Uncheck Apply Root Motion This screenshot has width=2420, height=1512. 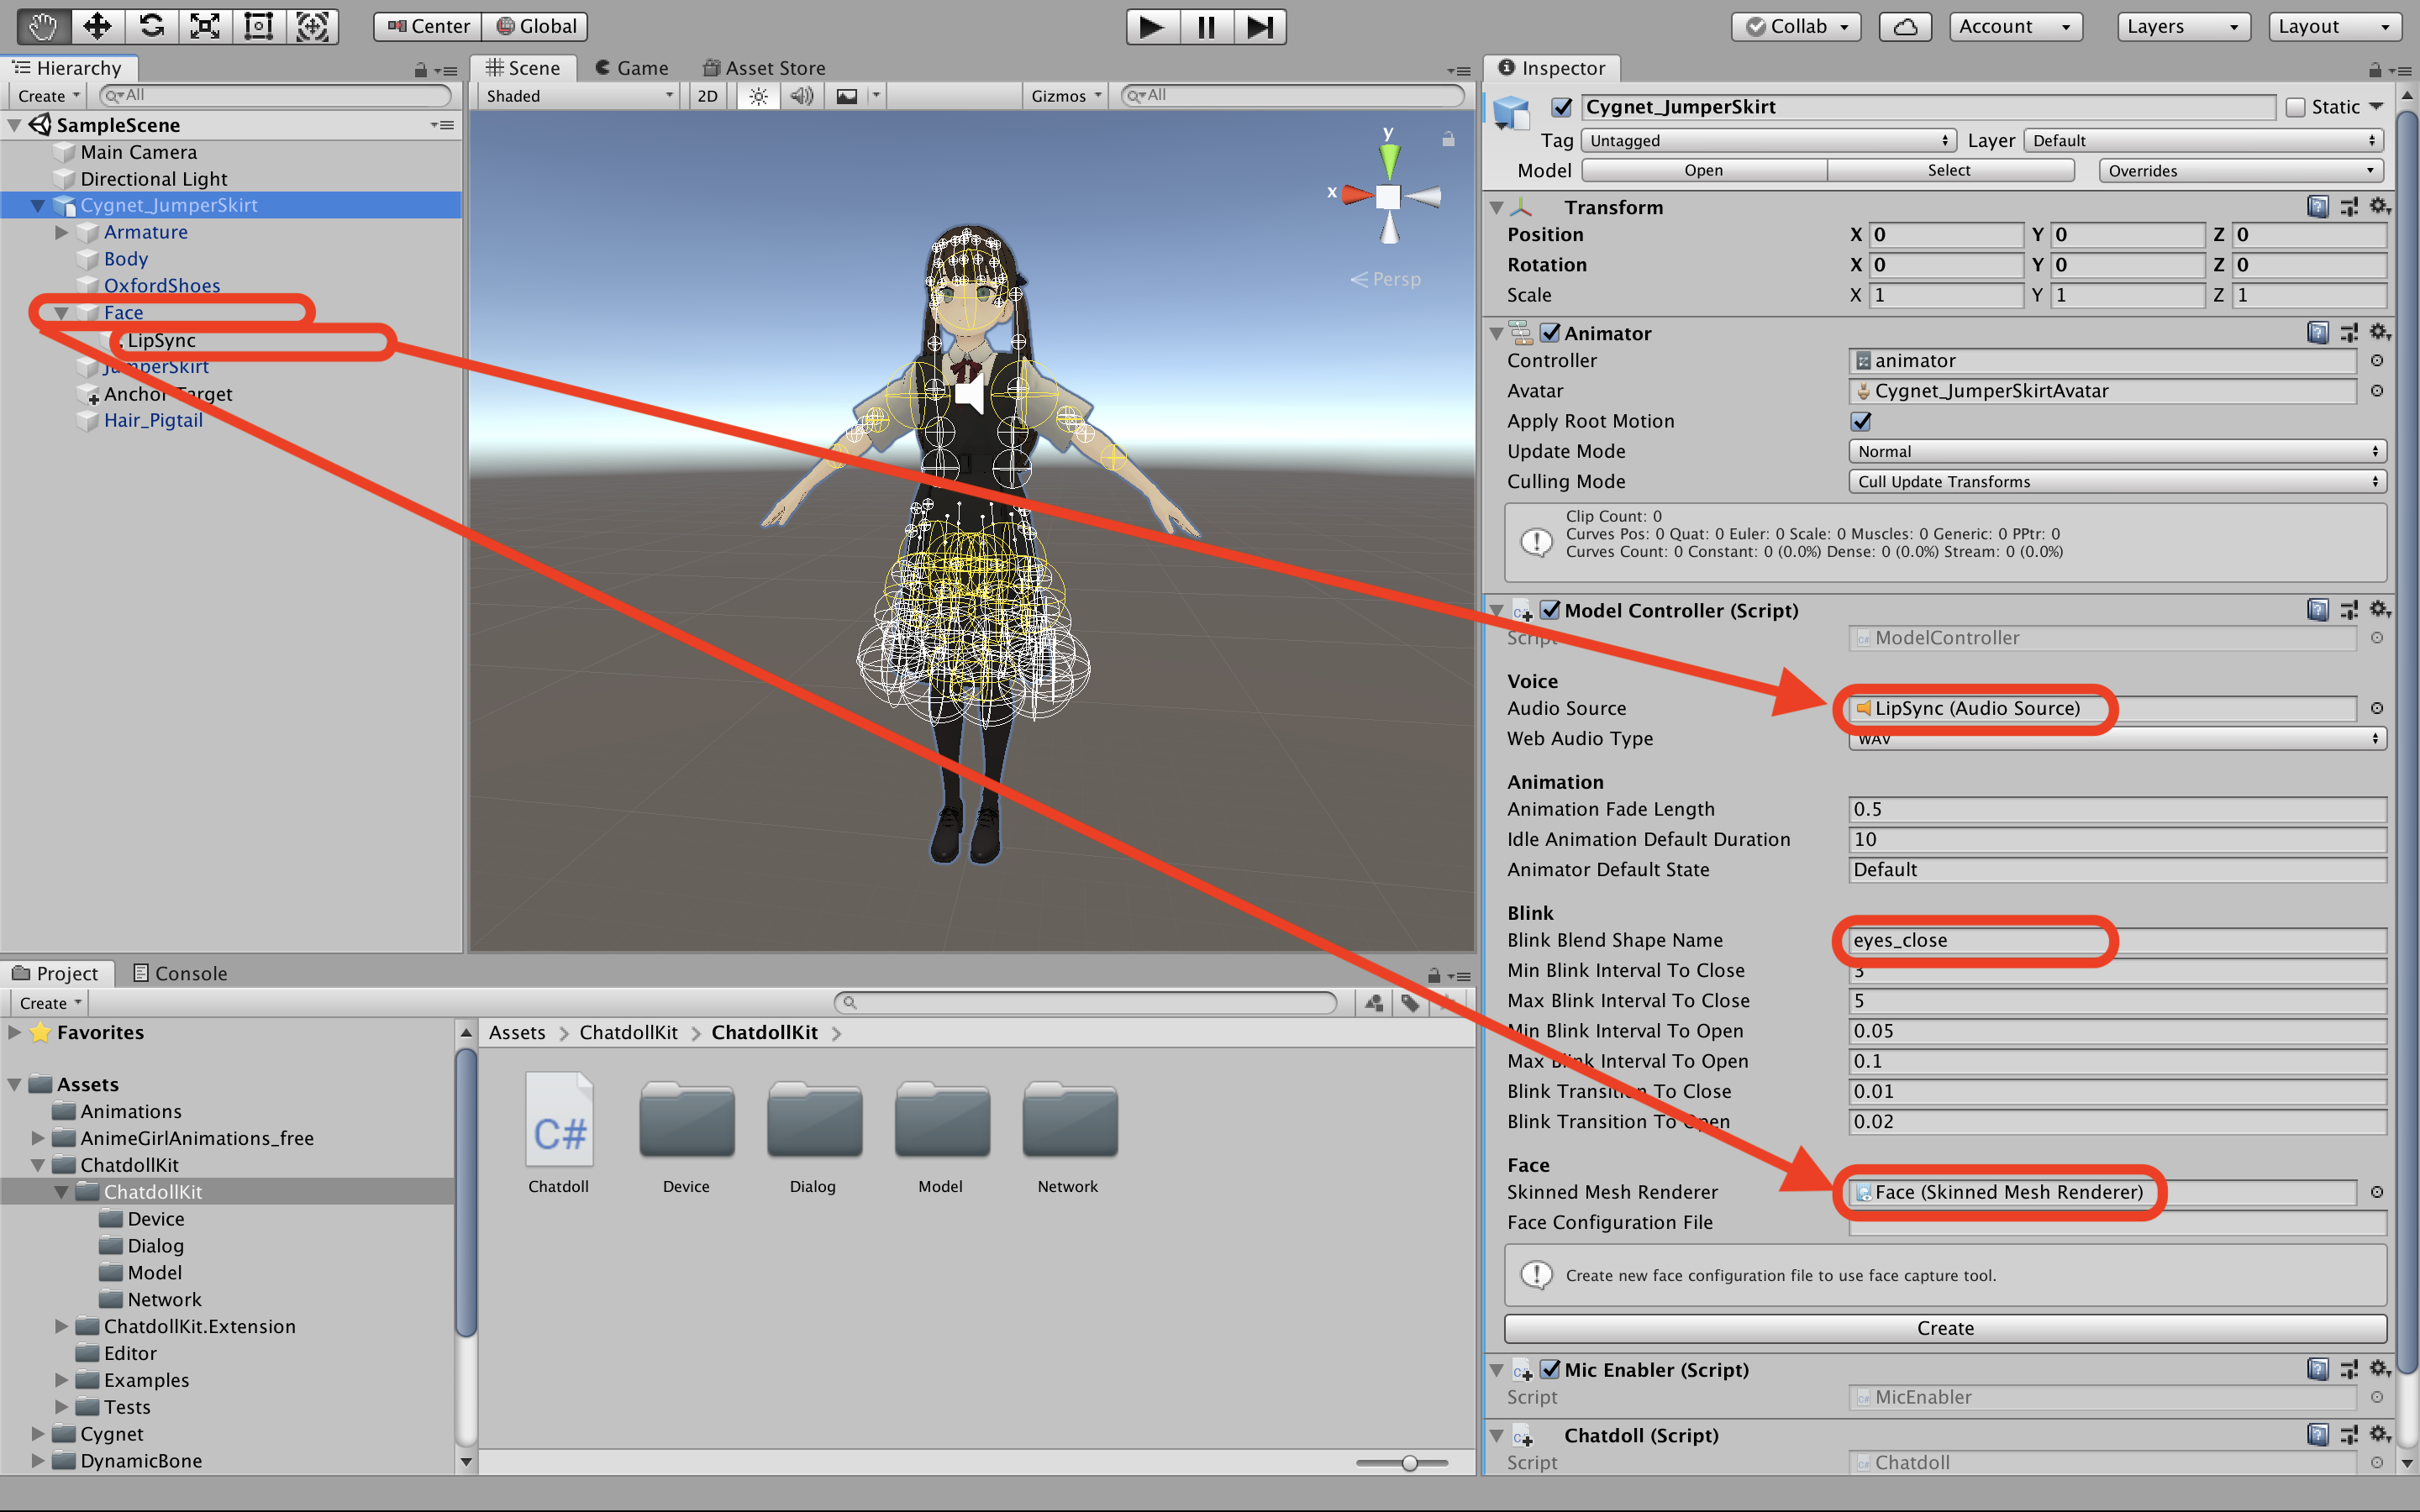pos(1860,421)
